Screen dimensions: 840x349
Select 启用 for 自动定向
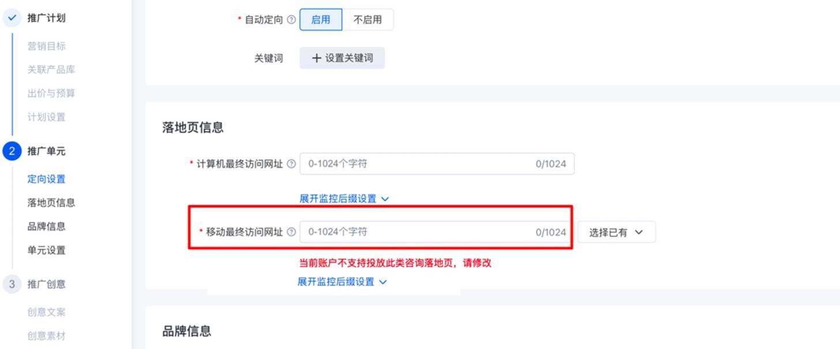coord(321,20)
